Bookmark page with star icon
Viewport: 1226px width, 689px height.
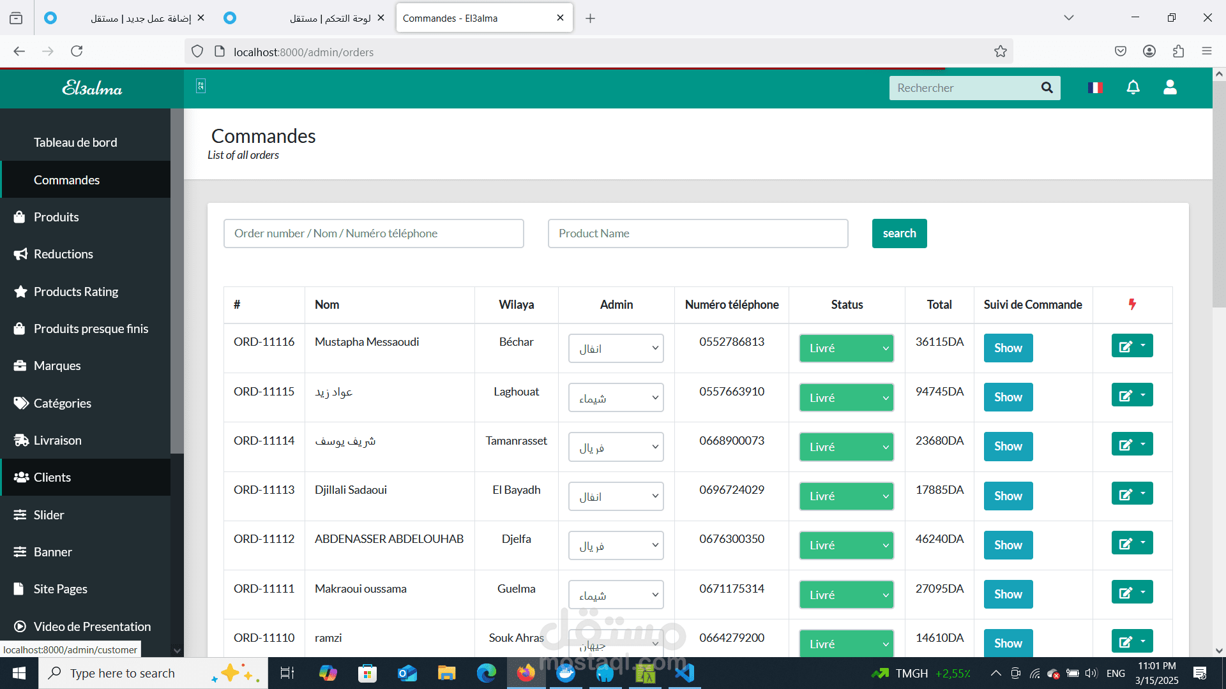[x=1000, y=52]
